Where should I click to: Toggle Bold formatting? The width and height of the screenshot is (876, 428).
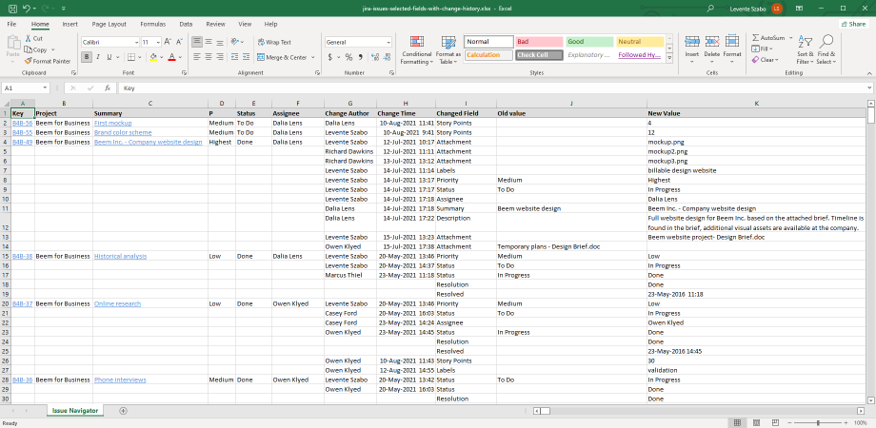pyautogui.click(x=85, y=57)
